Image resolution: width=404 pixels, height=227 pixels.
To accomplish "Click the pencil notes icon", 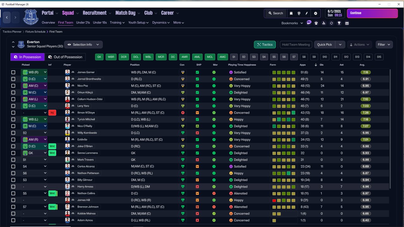I will [x=307, y=13].
